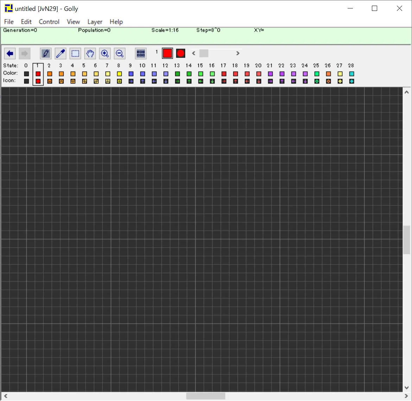Open the File menu
The height and width of the screenshot is (401, 412).
[x=9, y=21]
